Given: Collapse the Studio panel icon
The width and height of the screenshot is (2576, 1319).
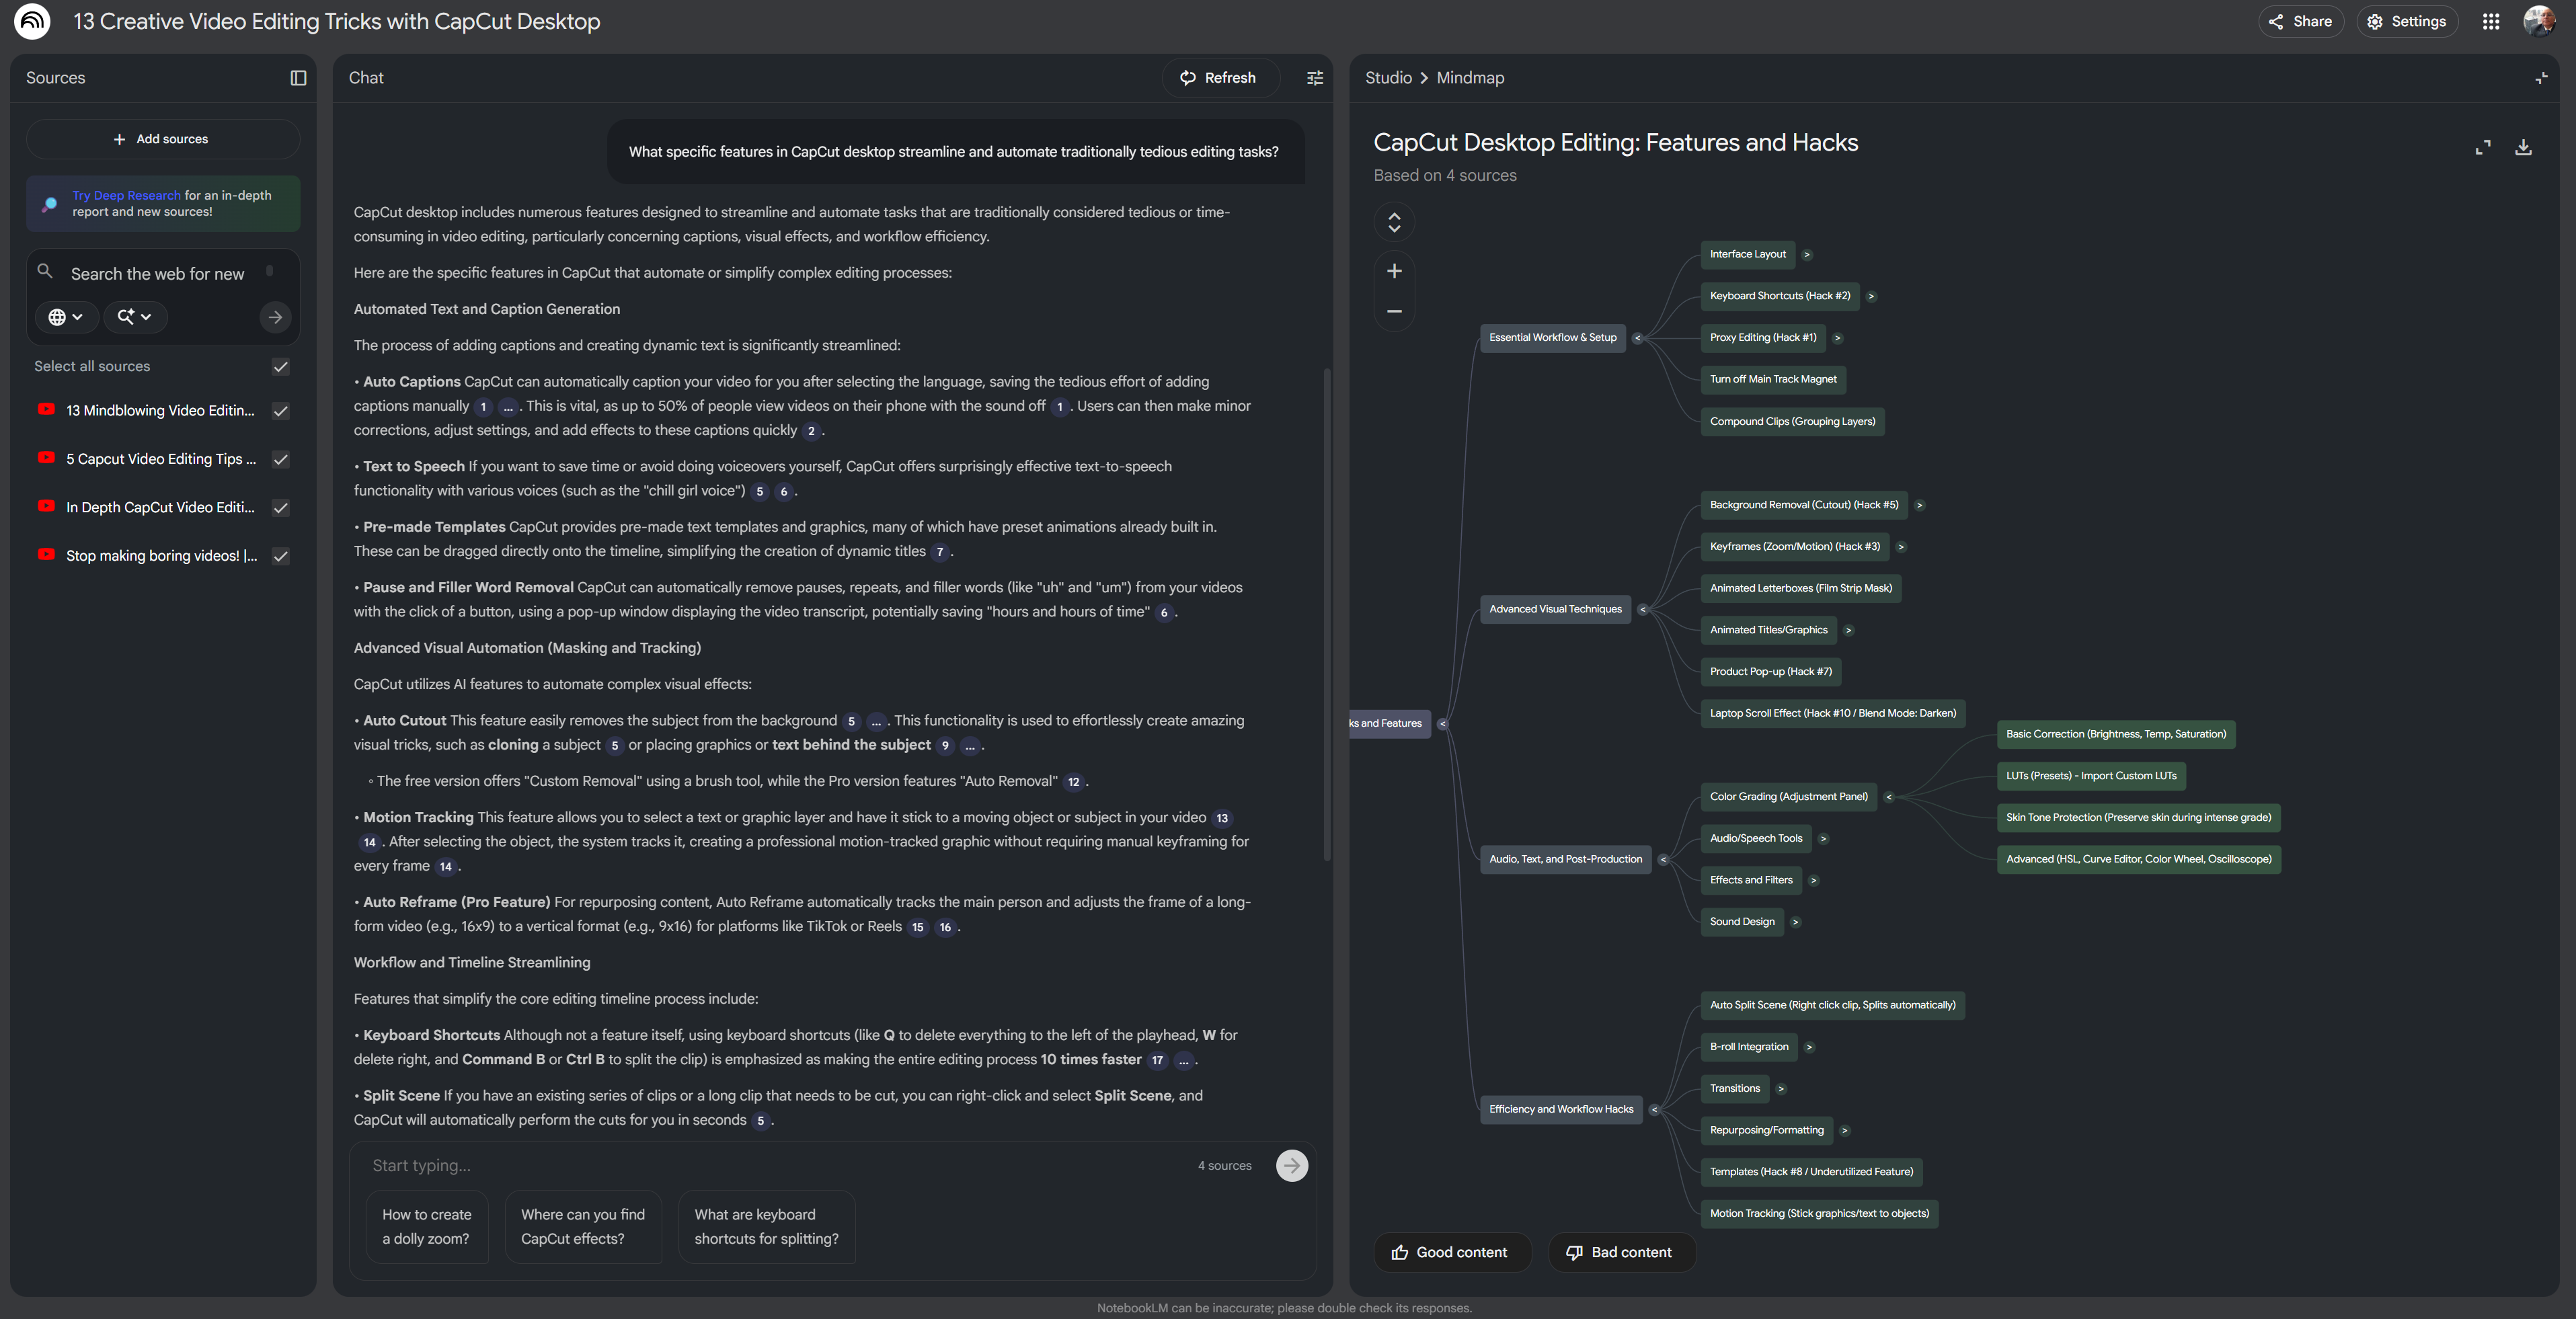Looking at the screenshot, I should click(x=2540, y=78).
